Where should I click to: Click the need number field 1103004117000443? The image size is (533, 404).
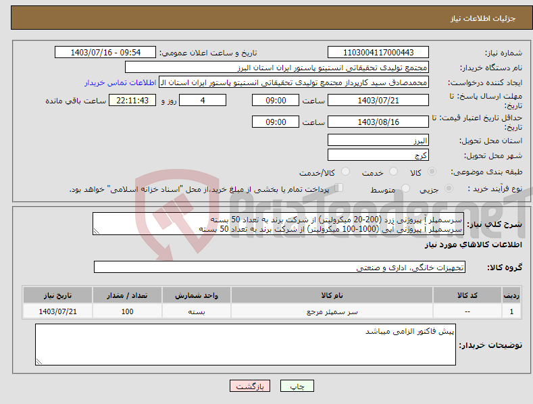pos(378,53)
